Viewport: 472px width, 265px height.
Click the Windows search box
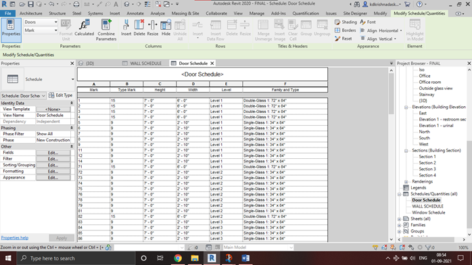(x=76, y=258)
